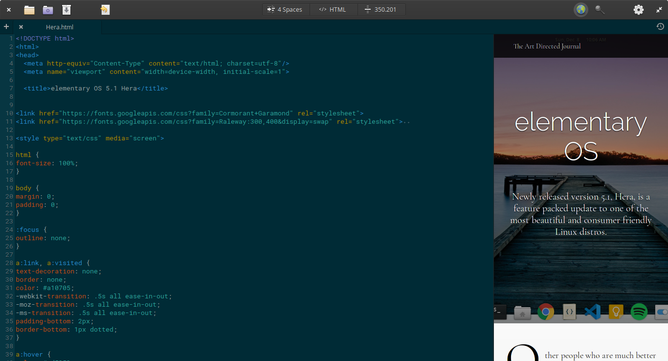The height and width of the screenshot is (361, 668).
Task: Open the 350.201 line position popover
Action: click(381, 9)
